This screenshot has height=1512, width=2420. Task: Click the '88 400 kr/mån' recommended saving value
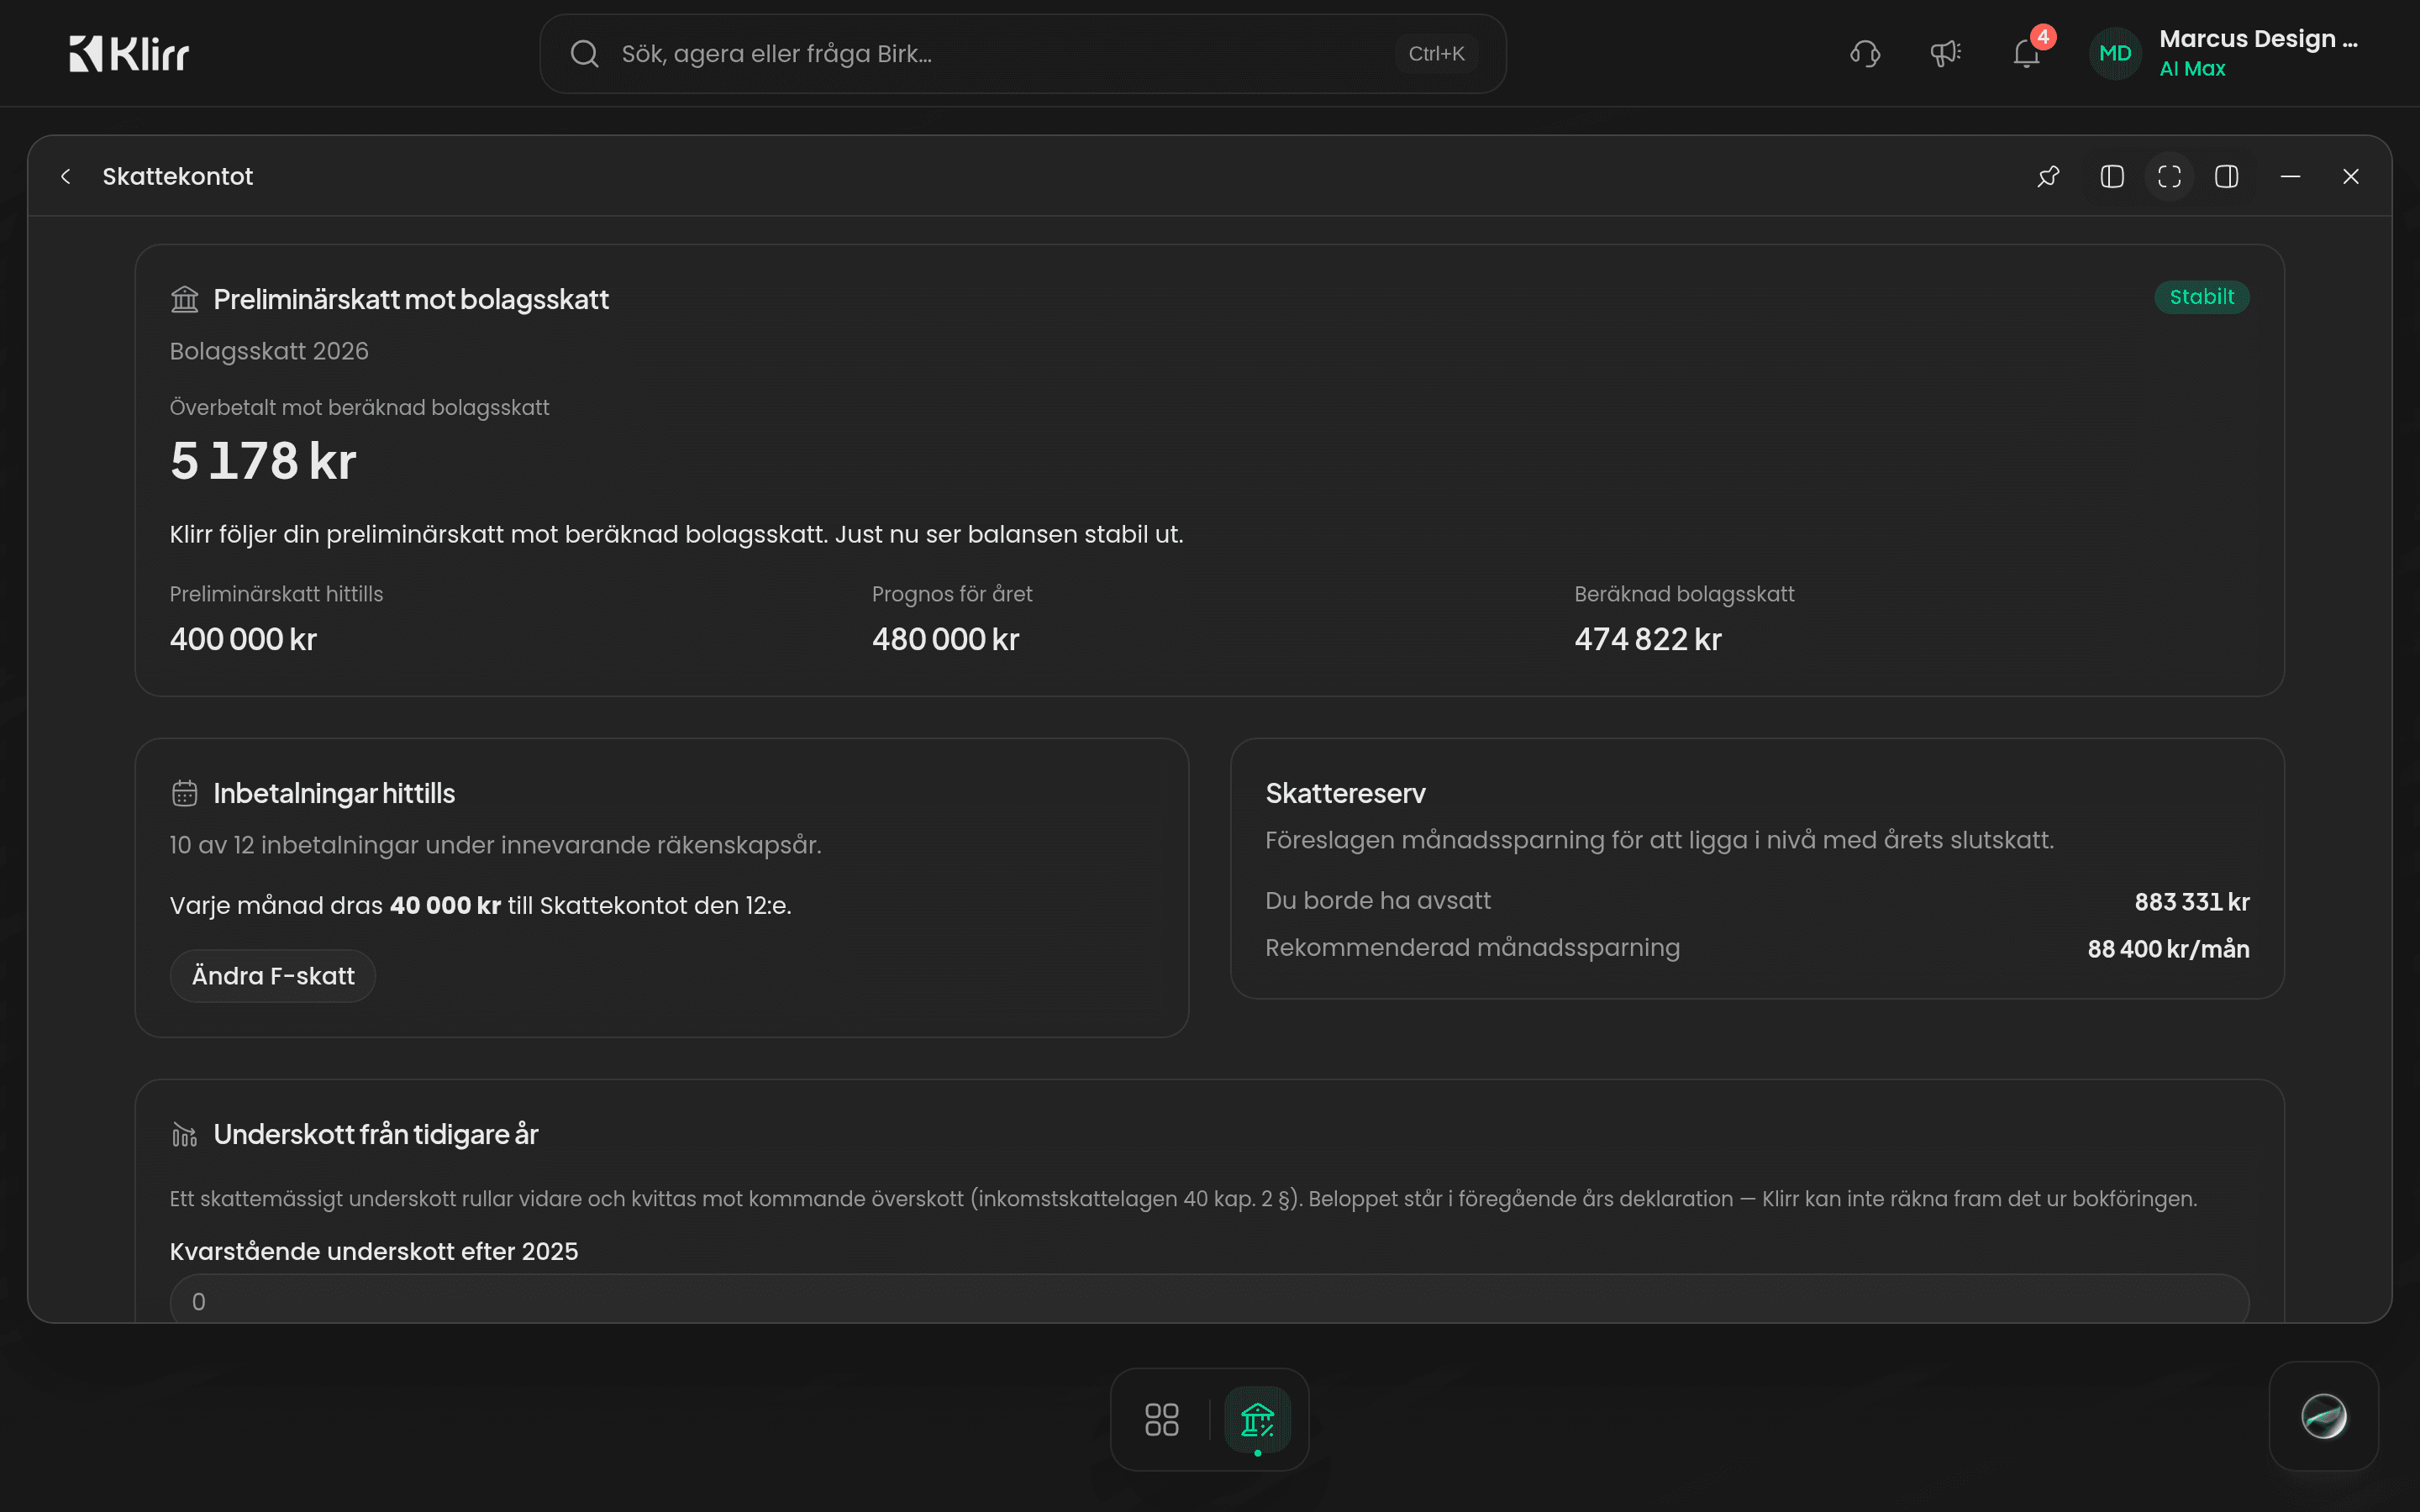pos(2168,949)
